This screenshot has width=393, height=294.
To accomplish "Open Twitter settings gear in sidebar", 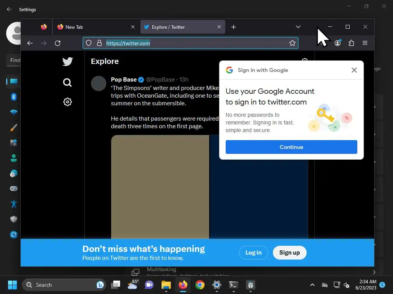I will pyautogui.click(x=68, y=102).
